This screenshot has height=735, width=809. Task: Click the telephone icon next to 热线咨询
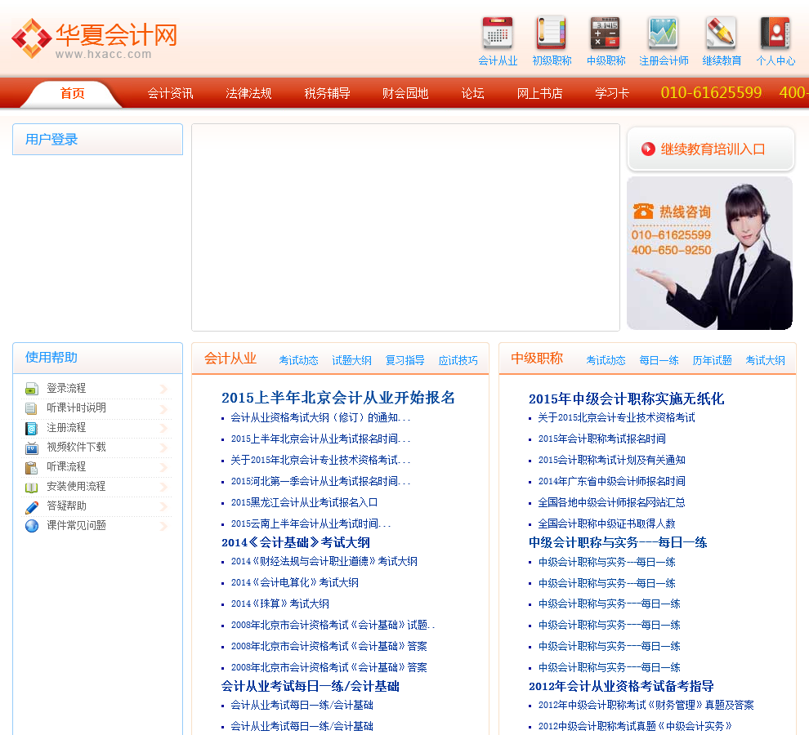pyautogui.click(x=643, y=211)
